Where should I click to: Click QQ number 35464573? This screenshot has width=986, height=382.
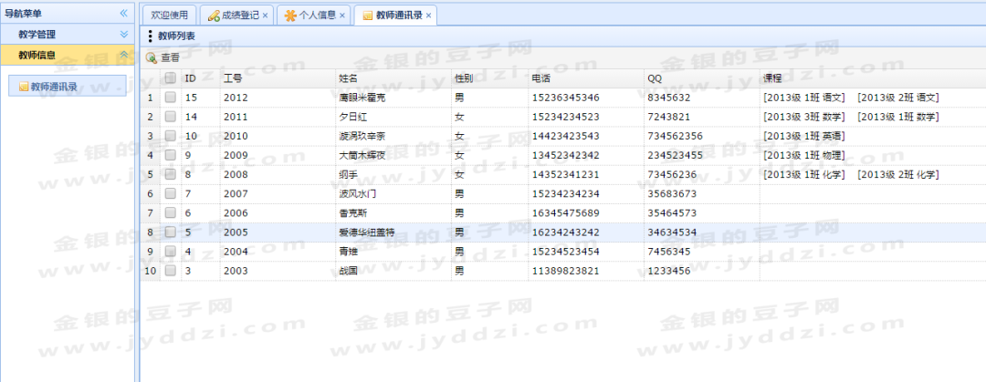(672, 213)
